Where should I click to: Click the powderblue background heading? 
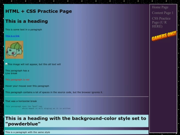77,121
